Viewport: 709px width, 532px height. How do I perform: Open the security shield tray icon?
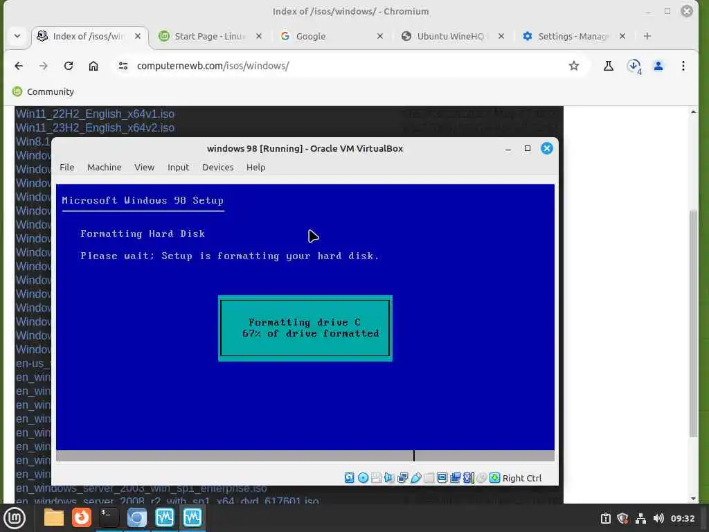point(622,518)
